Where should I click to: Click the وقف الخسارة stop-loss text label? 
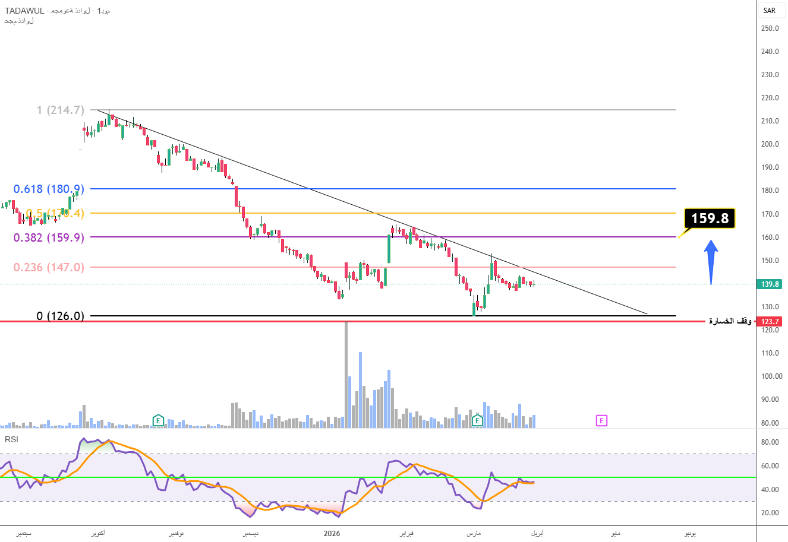pyautogui.click(x=730, y=321)
